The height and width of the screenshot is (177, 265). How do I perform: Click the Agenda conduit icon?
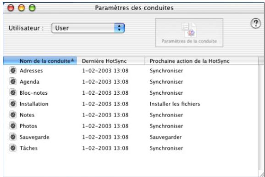13,81
